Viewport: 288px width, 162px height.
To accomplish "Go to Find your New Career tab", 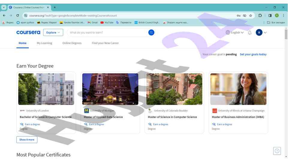I will point(105,43).
